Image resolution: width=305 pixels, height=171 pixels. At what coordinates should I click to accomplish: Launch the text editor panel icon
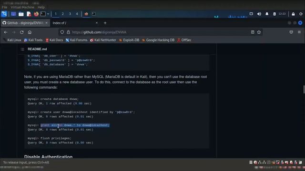coord(29,14)
